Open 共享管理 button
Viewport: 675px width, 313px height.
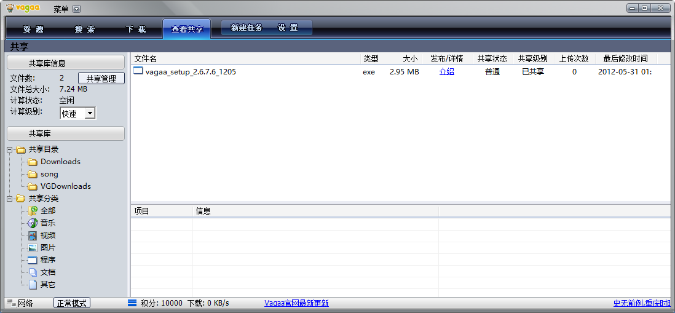pyautogui.click(x=101, y=78)
